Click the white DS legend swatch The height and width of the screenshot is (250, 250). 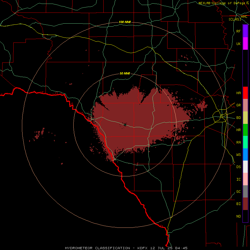[x=245, y=167]
